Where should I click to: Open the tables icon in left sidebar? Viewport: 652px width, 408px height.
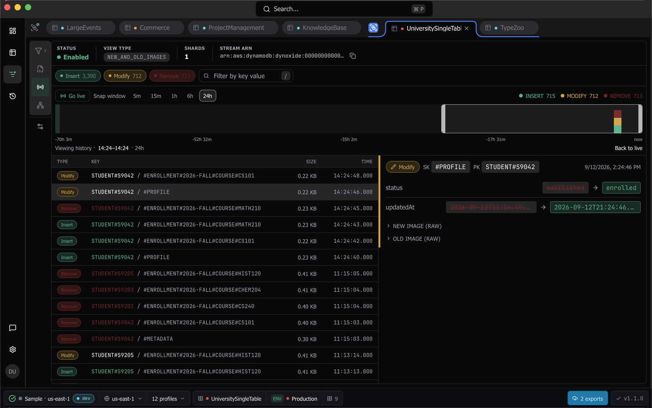point(13,53)
